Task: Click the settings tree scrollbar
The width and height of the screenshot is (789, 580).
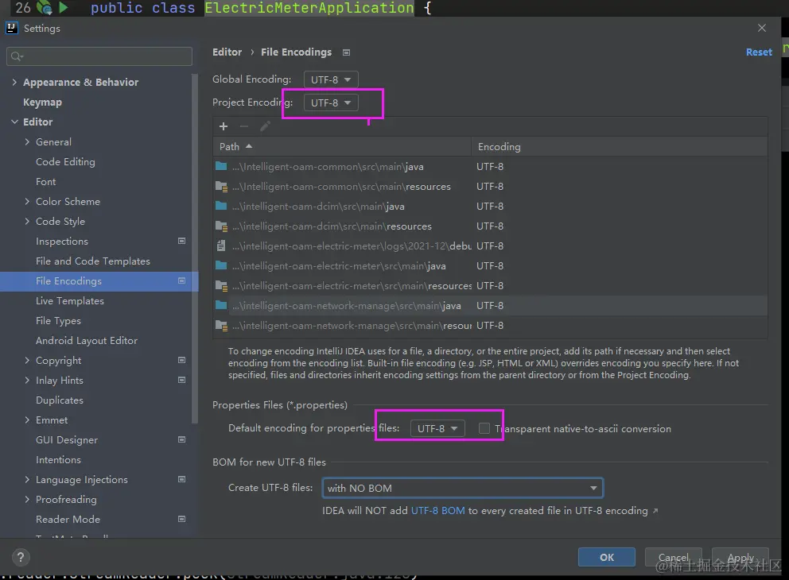Action: click(195, 249)
